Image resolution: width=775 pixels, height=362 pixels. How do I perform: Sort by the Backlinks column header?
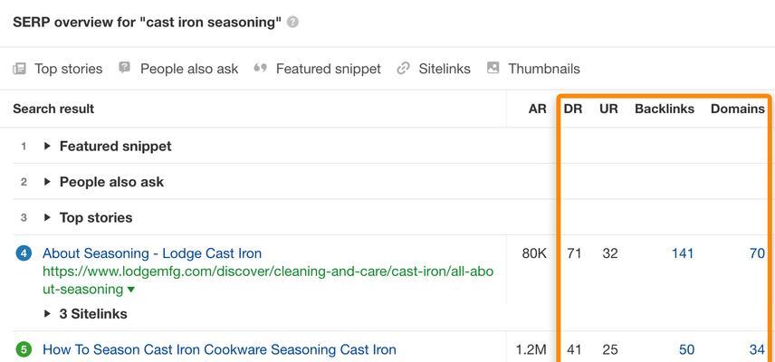(x=665, y=109)
